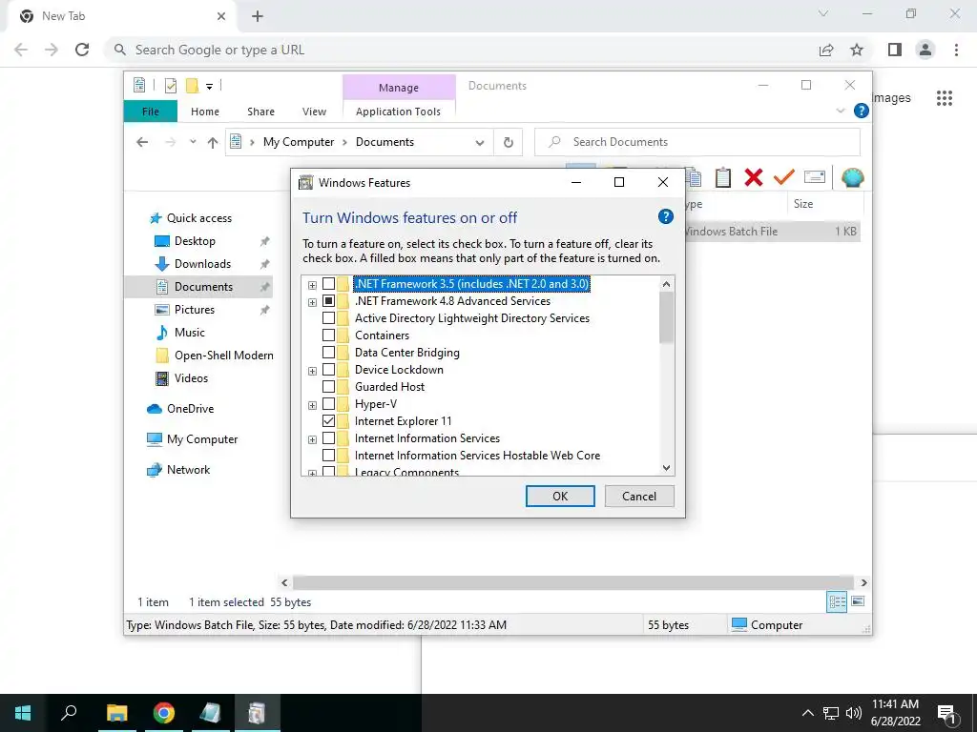Screen dimensions: 977x732
Task: Switch to large icons view in status bar
Action: click(858, 601)
